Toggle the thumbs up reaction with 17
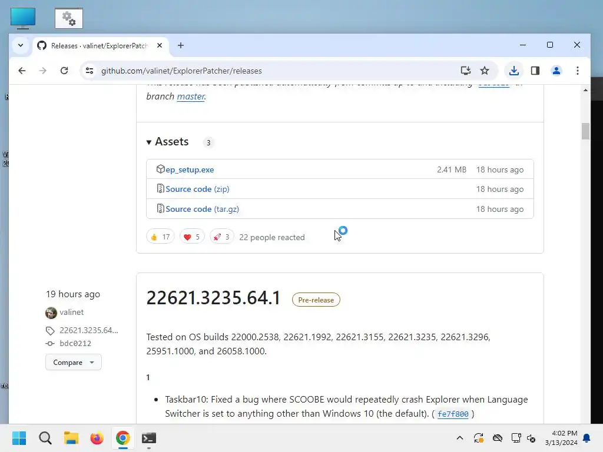The width and height of the screenshot is (603, 452). click(160, 237)
